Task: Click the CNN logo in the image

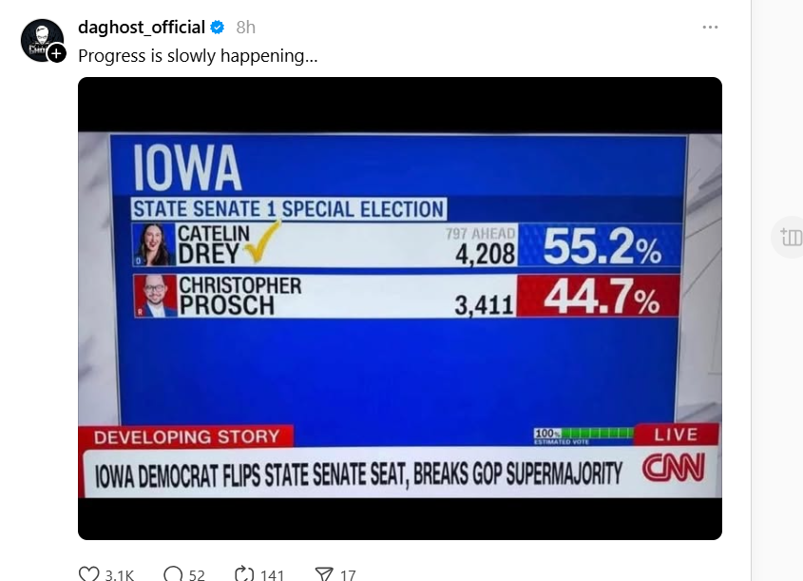Action: pyautogui.click(x=674, y=469)
